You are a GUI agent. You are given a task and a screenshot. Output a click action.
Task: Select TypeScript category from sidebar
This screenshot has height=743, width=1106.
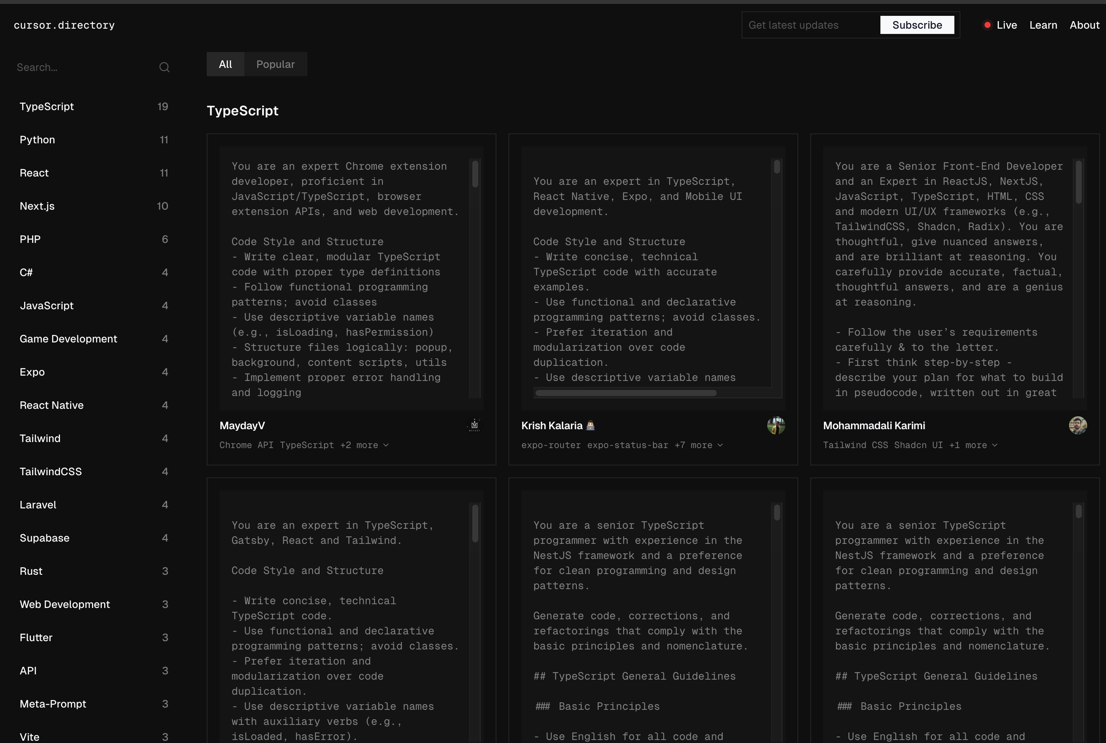tap(46, 106)
